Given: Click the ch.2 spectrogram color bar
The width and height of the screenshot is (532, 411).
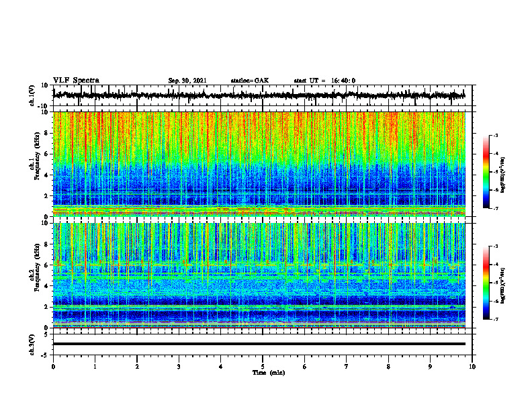Looking at the screenshot, I should 486,283.
